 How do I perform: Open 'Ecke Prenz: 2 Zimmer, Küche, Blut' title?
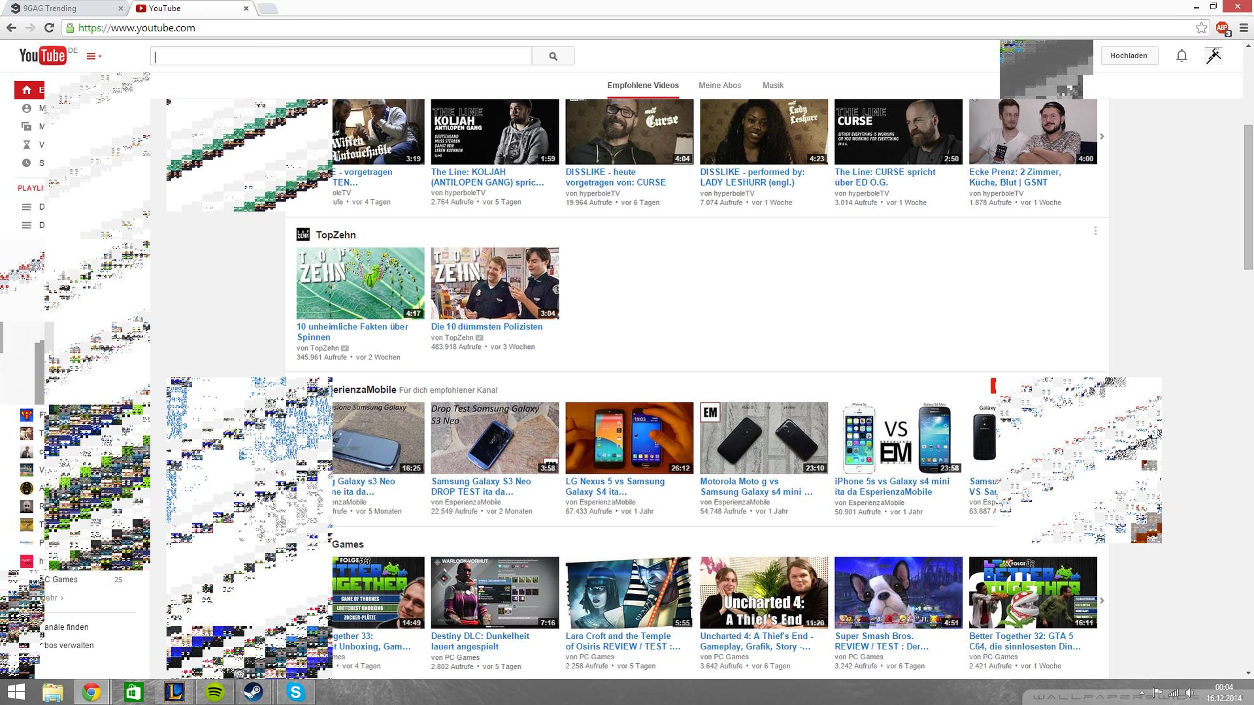tap(1015, 177)
